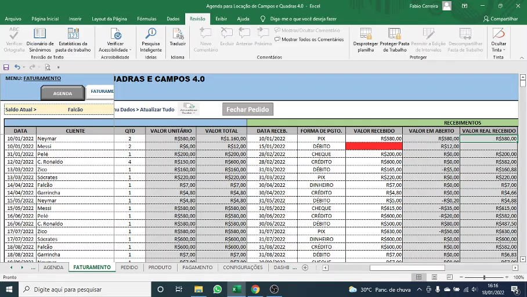Click Mostrar Todos os Comentários
This screenshot has height=297, width=527.
click(x=309, y=39)
